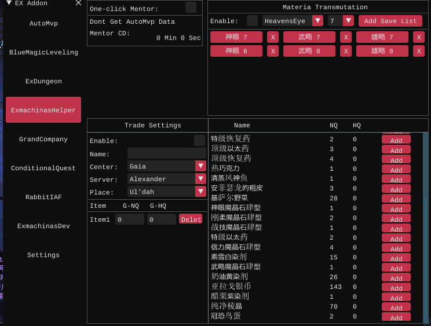Image resolution: width=431 pixels, height=326 pixels.
Task: Remove 雄略 7 with its X button
Action: [419, 37]
